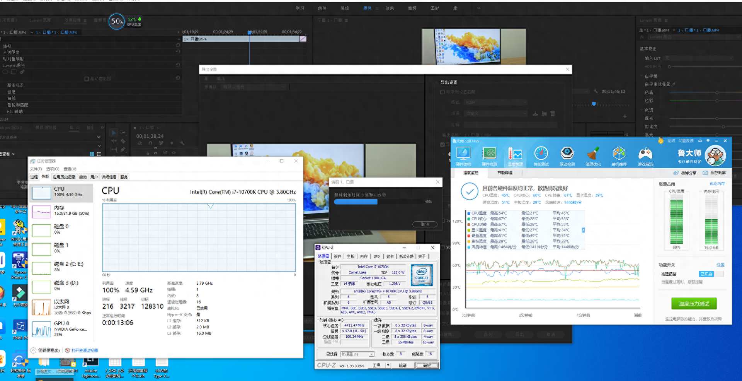Switch to 缓存 tab in CPU-Z
Screen dimensions: 742x381
tap(337, 256)
